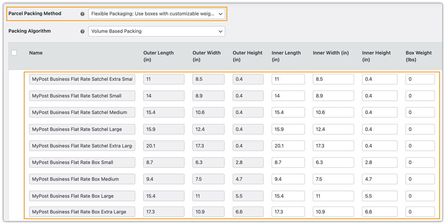Click inner length 20.1 of Satchel Extra Large

288,146
